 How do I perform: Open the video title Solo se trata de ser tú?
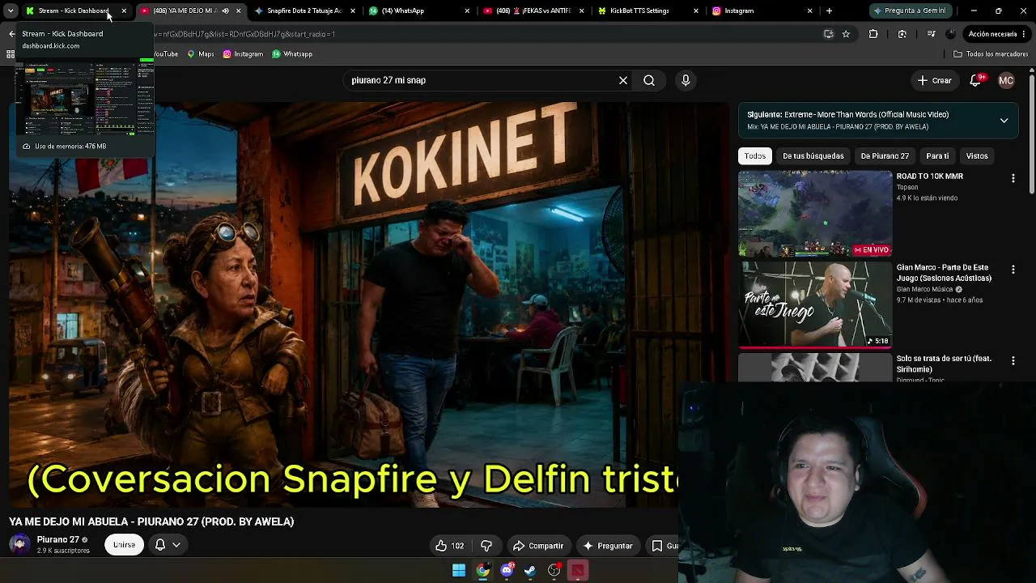coord(944,364)
